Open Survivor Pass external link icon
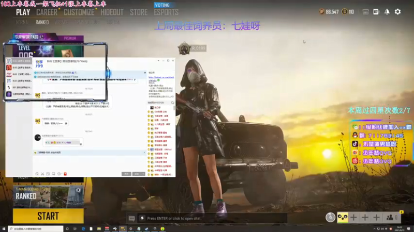 point(42,37)
